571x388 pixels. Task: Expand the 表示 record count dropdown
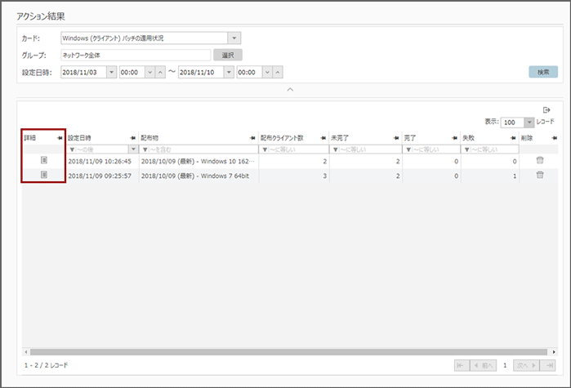tap(529, 122)
